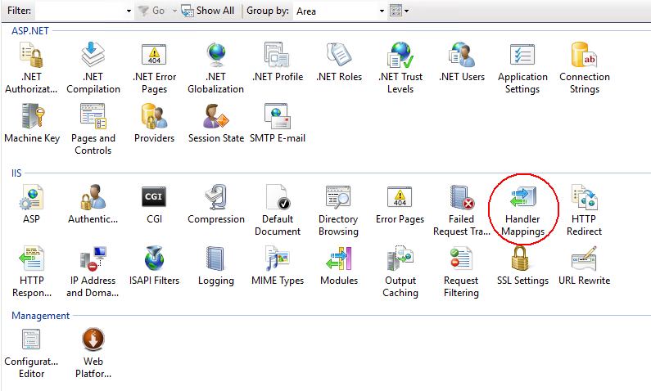Open Pages and Controls feature
The image size is (651, 391).
(93, 129)
